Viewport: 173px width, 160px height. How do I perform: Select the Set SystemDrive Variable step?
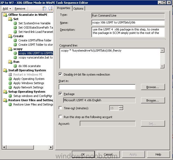click(x=34, y=23)
